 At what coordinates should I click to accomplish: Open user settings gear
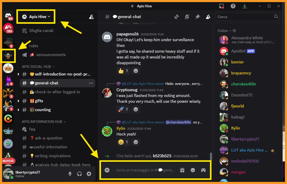[x=89, y=174]
